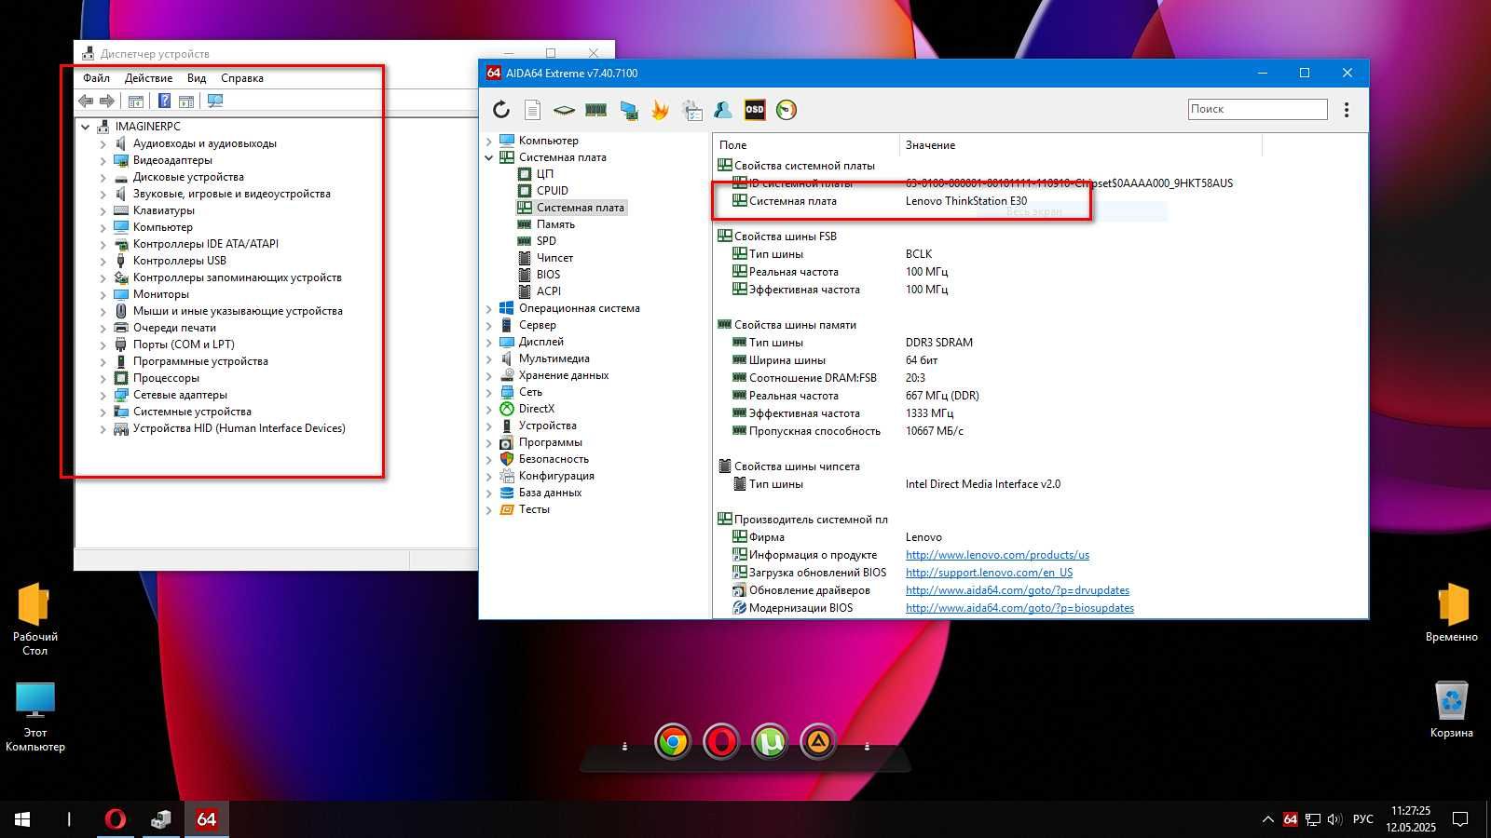Select BIOS in the AIDA64 tree
Image resolution: width=1491 pixels, height=838 pixels.
pos(548,275)
